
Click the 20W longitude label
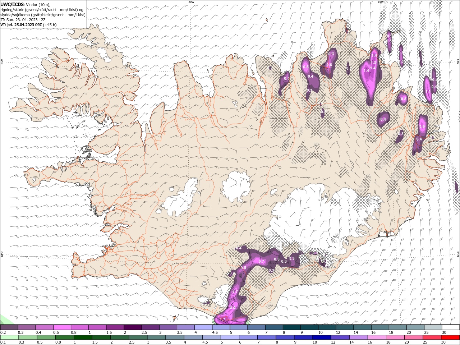click(x=192, y=1)
